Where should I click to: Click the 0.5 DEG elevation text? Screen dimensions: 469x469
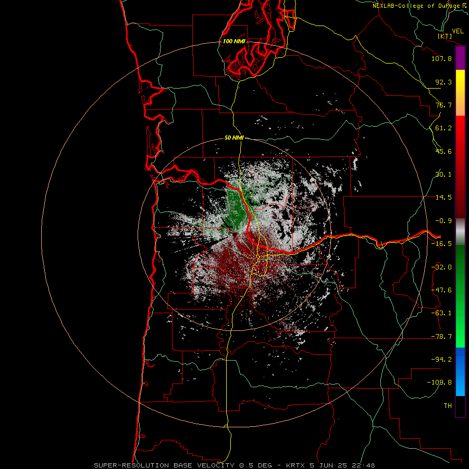coord(255,465)
